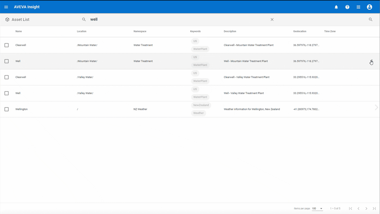Screen dimensions: 380x214
Task: Click Wellington geolocation -41.280973 value
Action: coord(306,109)
